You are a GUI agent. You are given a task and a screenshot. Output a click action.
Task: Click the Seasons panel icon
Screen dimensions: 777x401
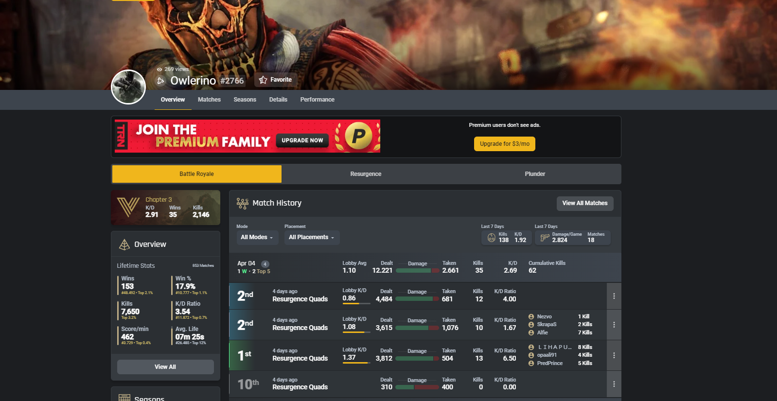[124, 398]
